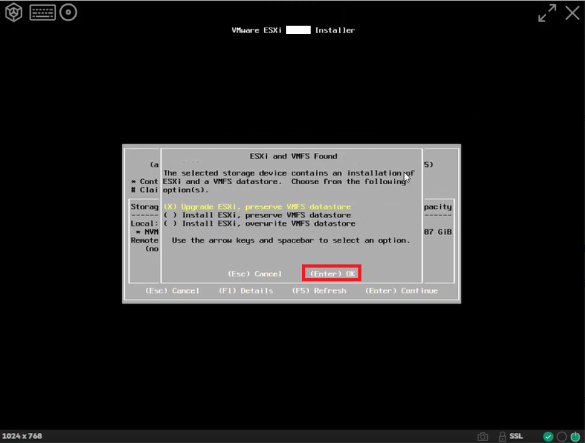Open (F1) Details from the bottom bar

246,290
